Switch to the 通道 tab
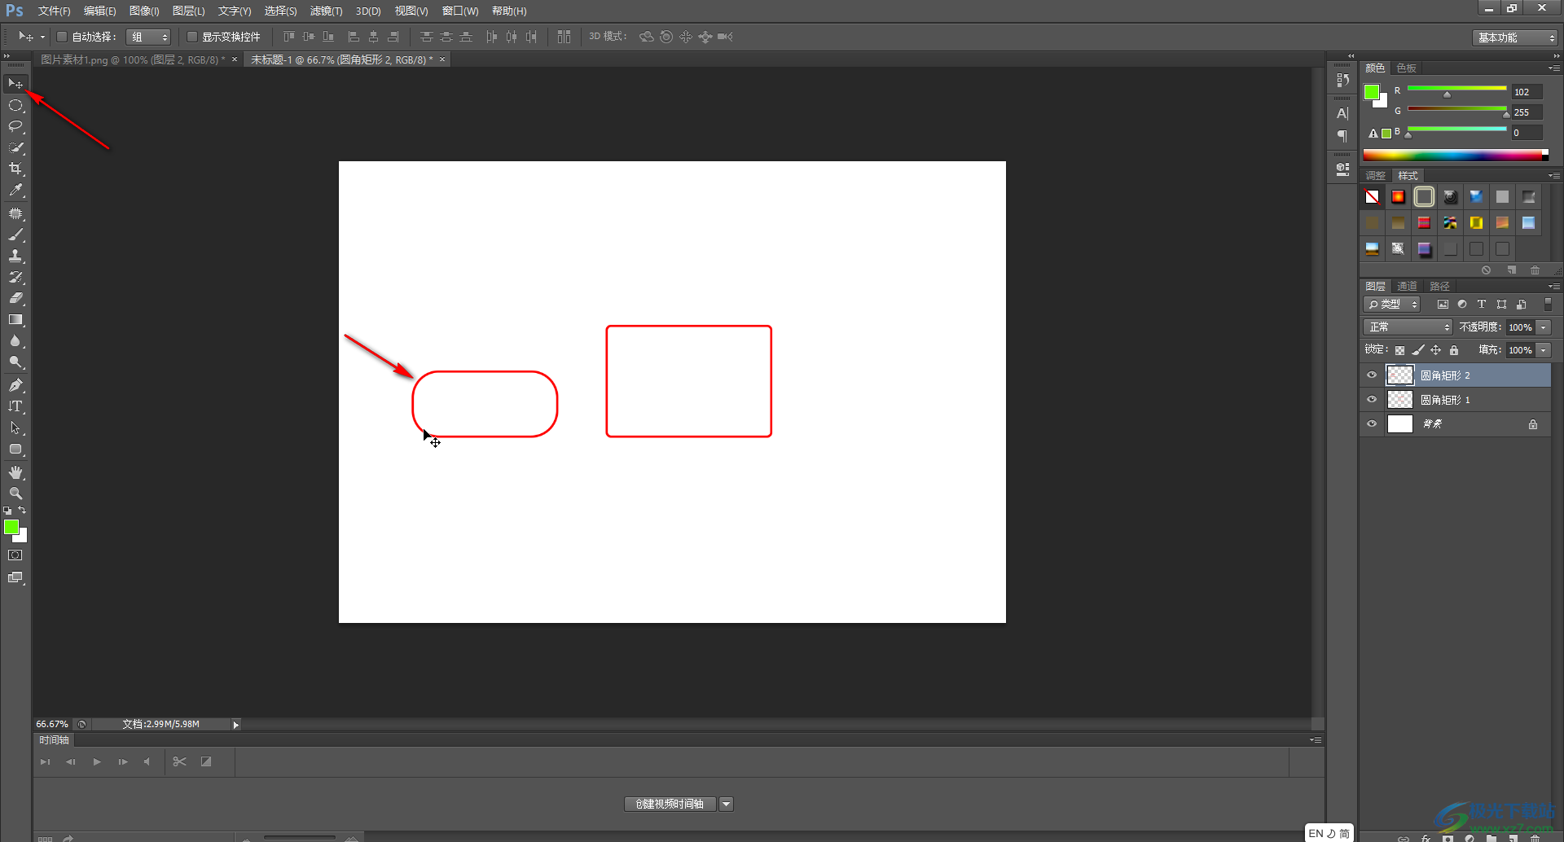 [x=1407, y=286]
